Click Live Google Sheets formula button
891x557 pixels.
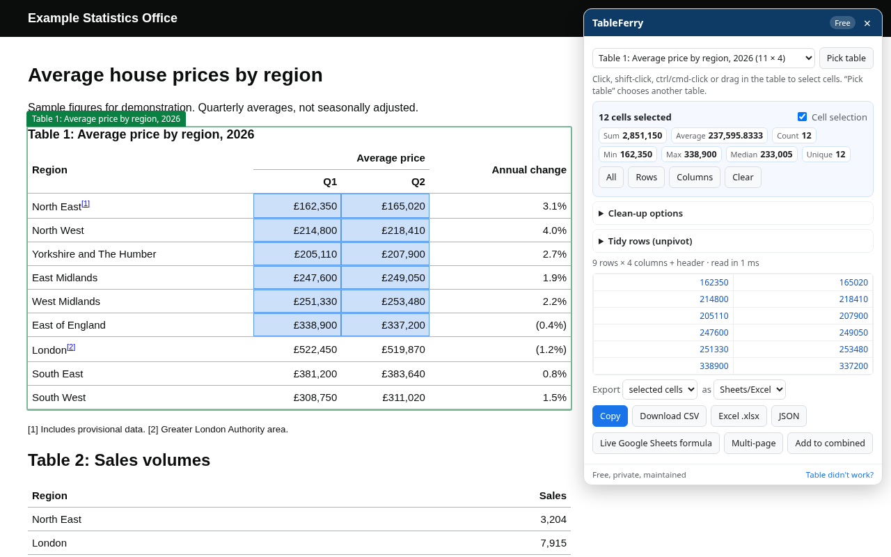click(x=656, y=443)
